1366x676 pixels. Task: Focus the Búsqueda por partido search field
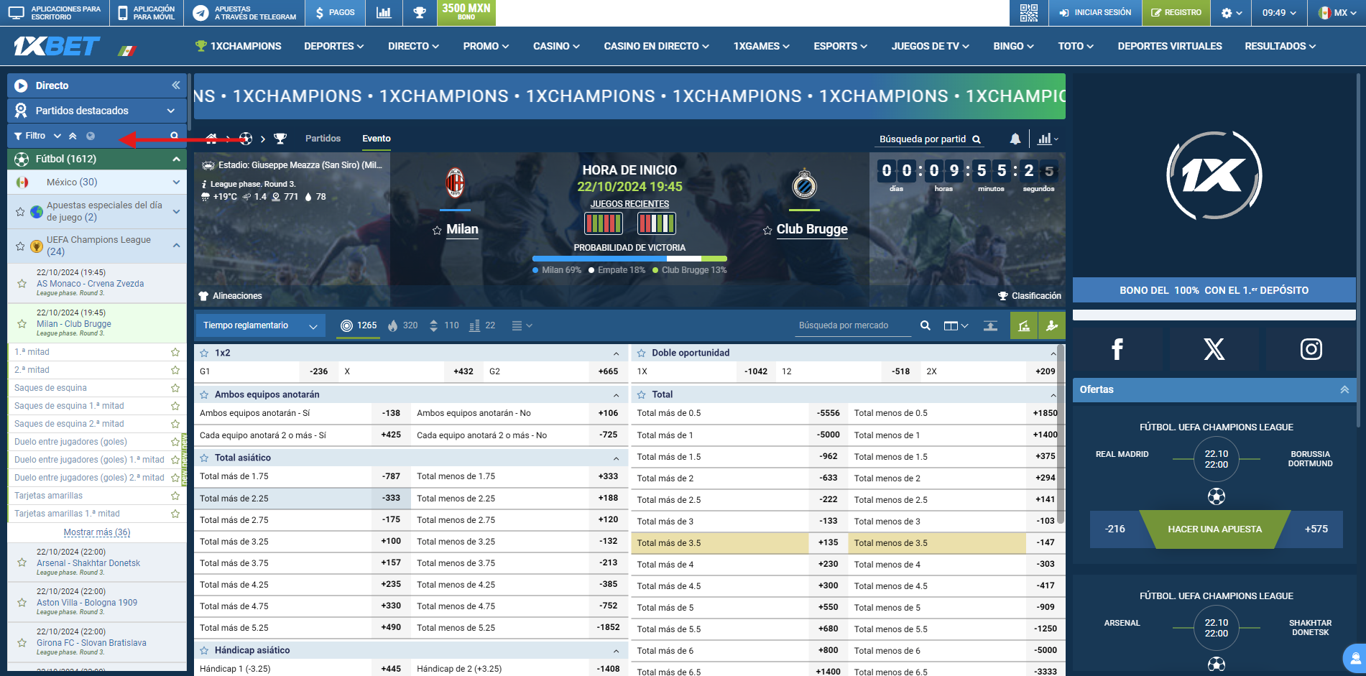click(923, 139)
